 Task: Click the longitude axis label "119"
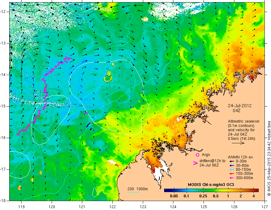22,207
